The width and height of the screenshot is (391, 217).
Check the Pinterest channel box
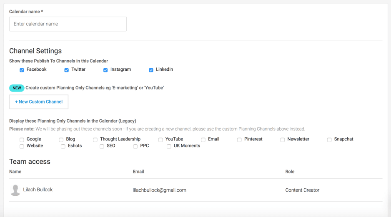click(239, 140)
